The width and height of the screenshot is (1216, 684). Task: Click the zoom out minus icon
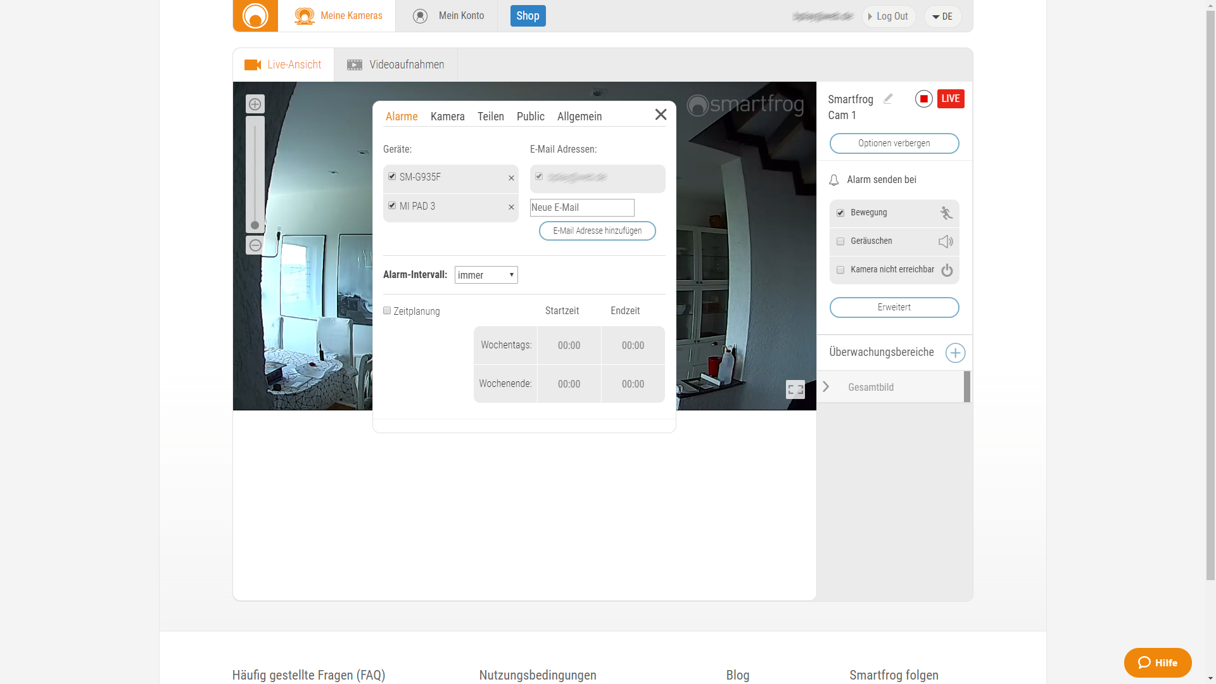[x=255, y=246]
